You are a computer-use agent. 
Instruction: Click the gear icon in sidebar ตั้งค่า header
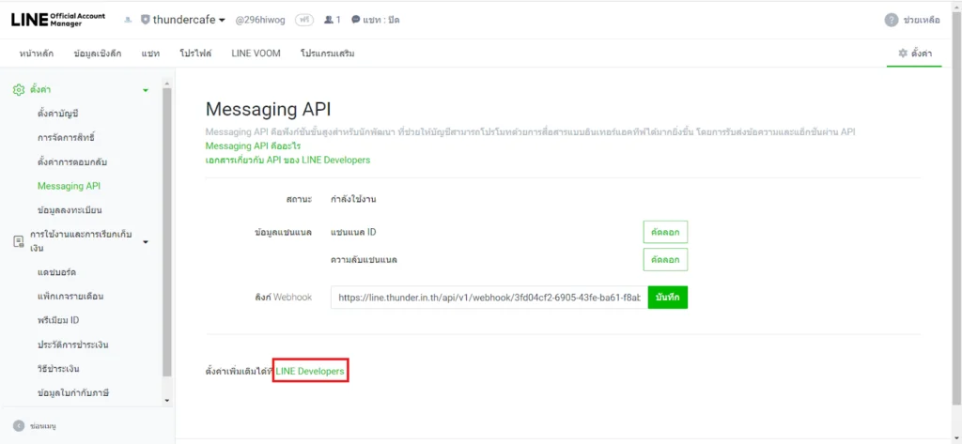coord(19,89)
